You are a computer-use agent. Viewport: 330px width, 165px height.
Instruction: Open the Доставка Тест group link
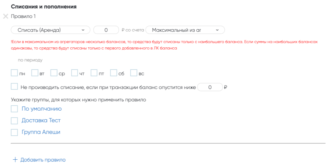pos(41,120)
